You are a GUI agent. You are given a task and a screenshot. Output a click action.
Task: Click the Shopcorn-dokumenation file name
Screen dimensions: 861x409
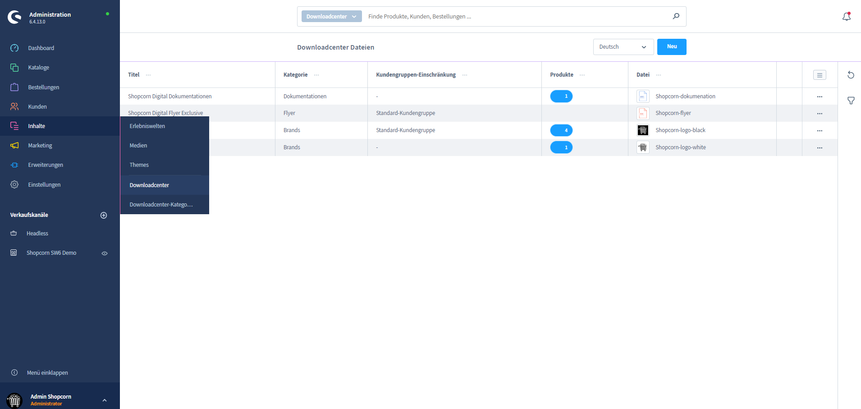tap(685, 96)
